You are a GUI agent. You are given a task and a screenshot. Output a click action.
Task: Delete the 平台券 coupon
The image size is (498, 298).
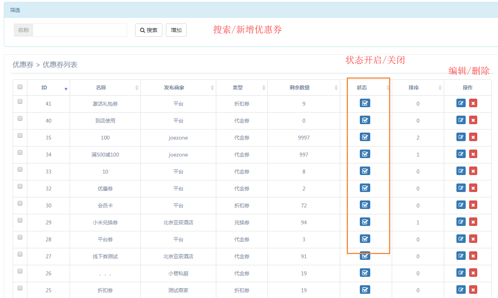coord(473,239)
